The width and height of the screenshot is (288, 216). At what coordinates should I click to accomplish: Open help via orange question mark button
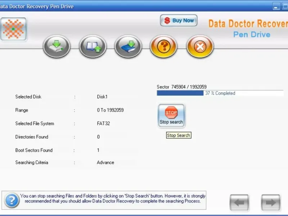click(x=164, y=46)
